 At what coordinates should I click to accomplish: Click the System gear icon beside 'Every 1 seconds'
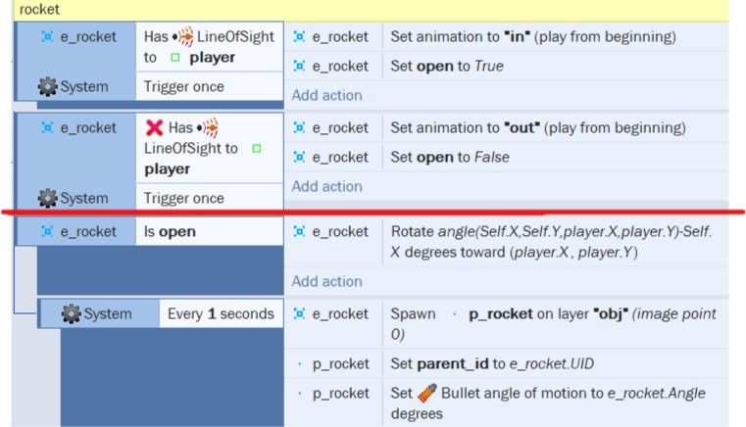[x=71, y=313]
